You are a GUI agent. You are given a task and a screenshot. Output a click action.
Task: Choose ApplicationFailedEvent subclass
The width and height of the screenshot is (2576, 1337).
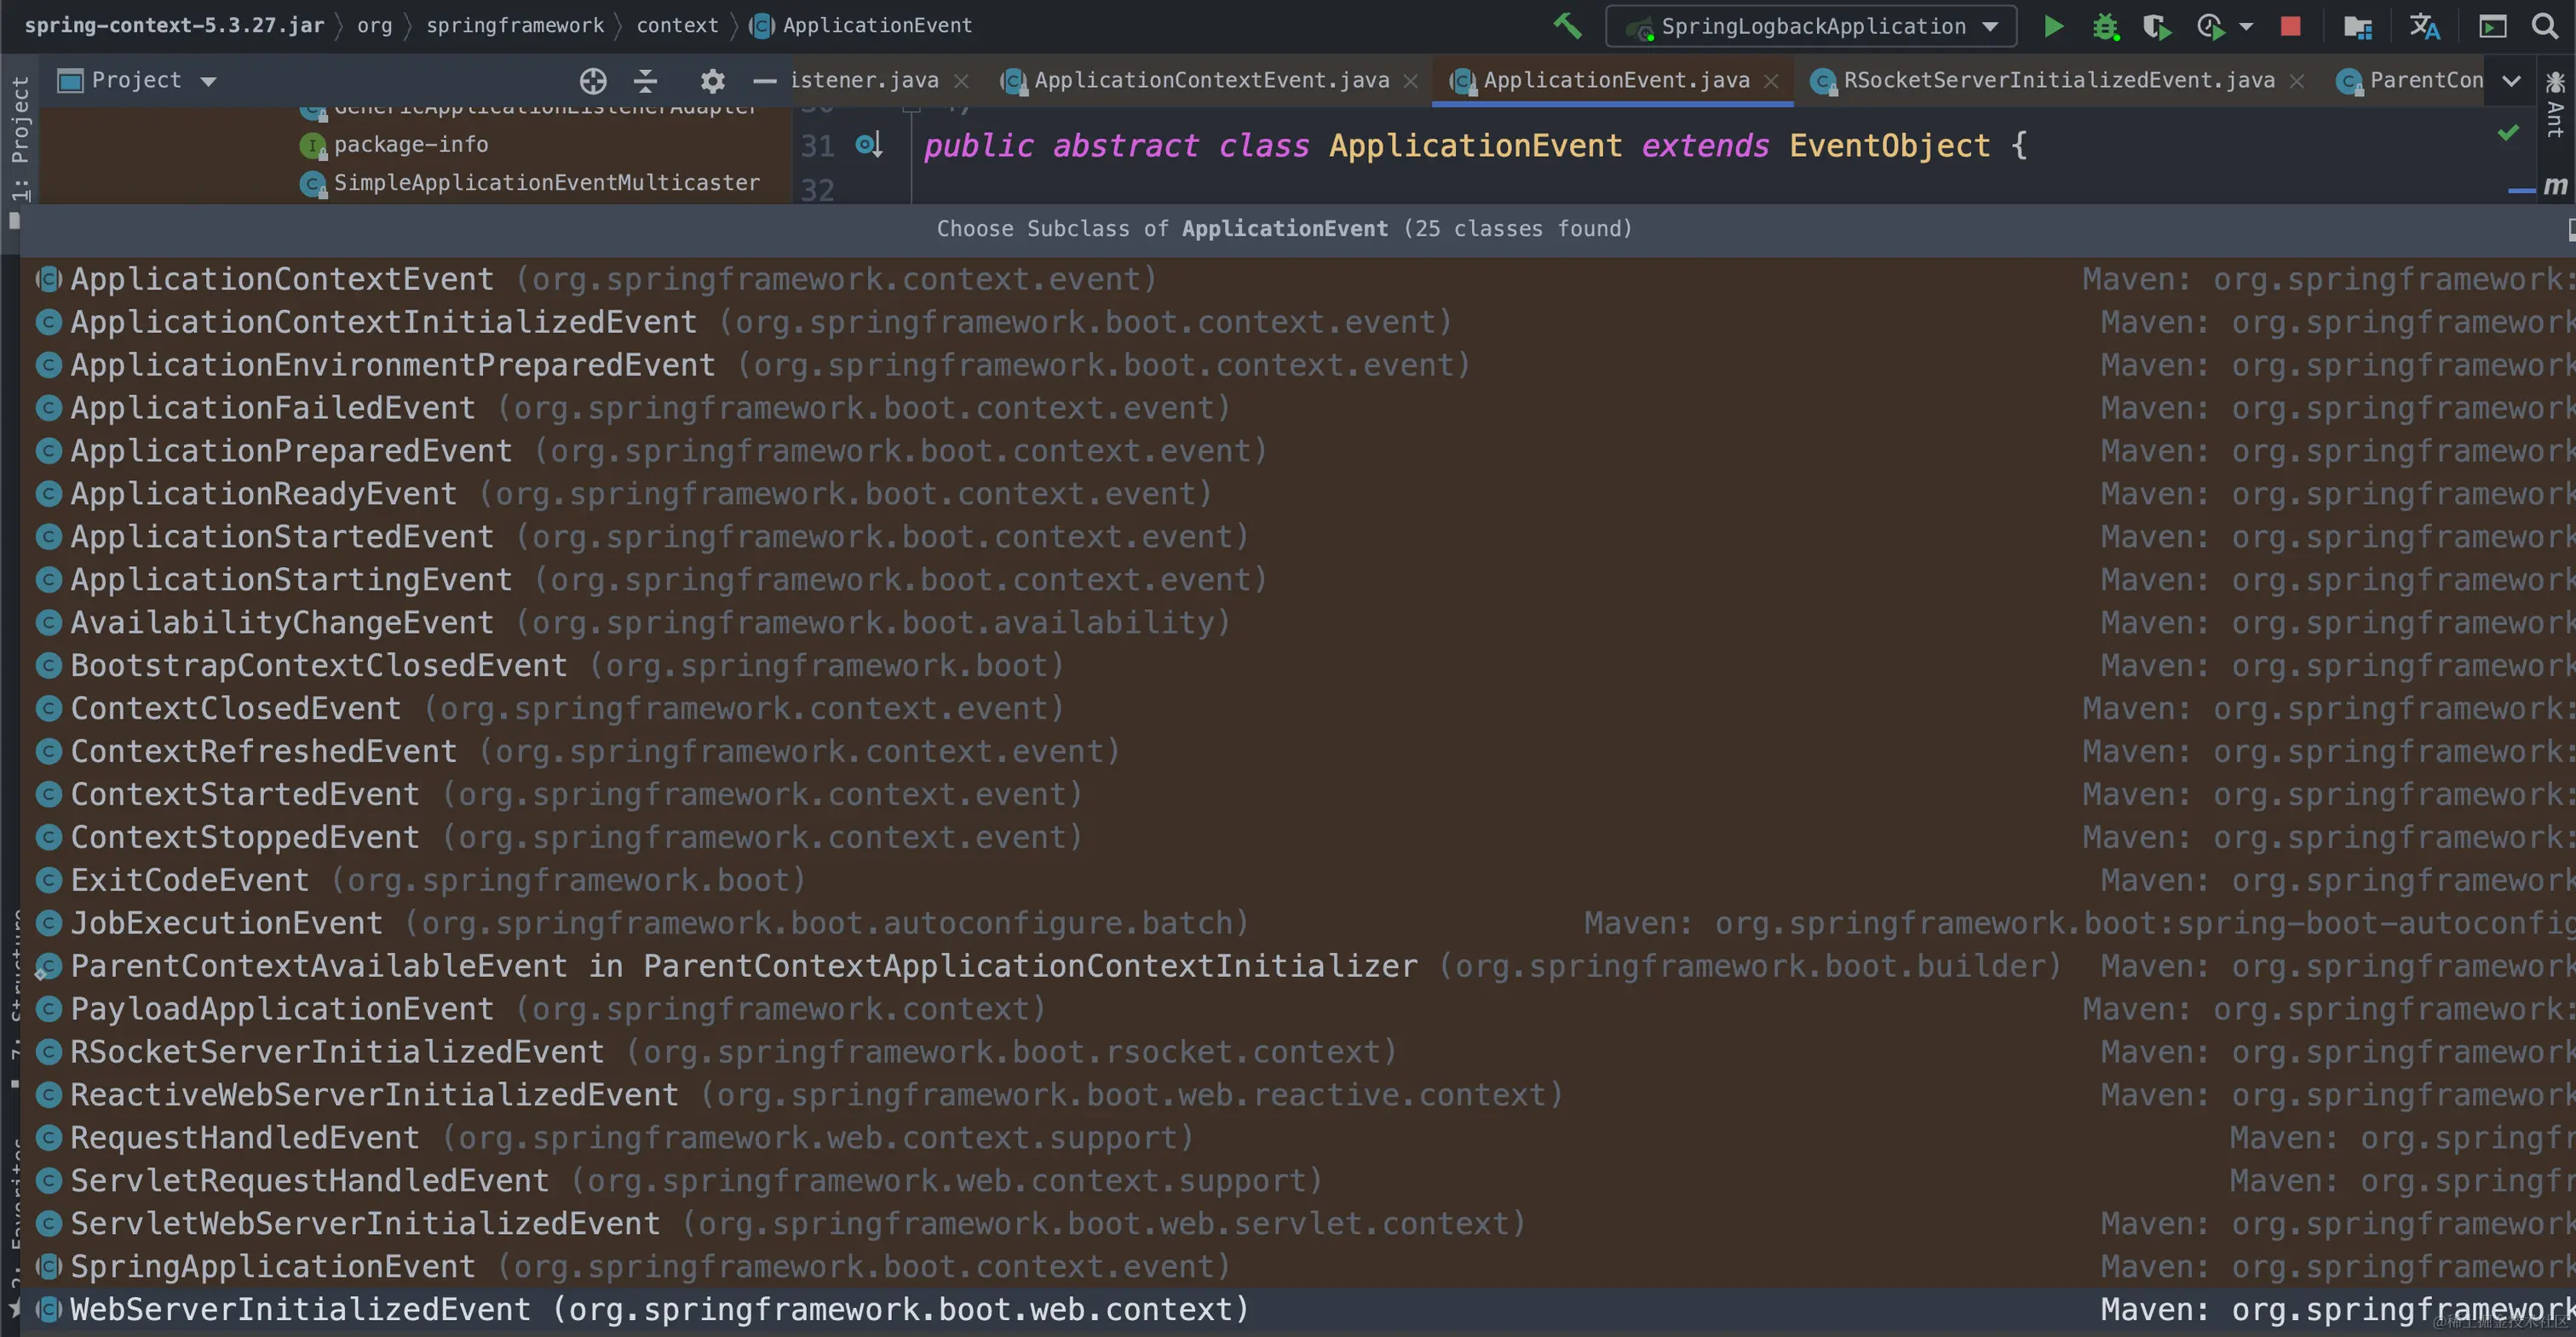[x=1297, y=408]
